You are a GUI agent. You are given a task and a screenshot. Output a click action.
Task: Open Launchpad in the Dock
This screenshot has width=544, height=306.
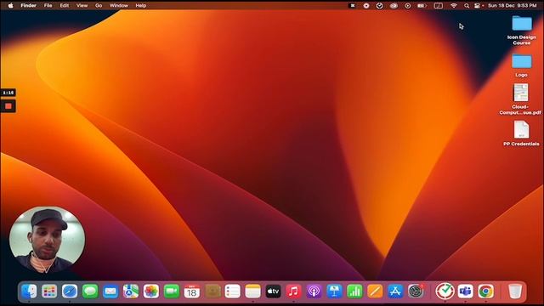click(49, 292)
